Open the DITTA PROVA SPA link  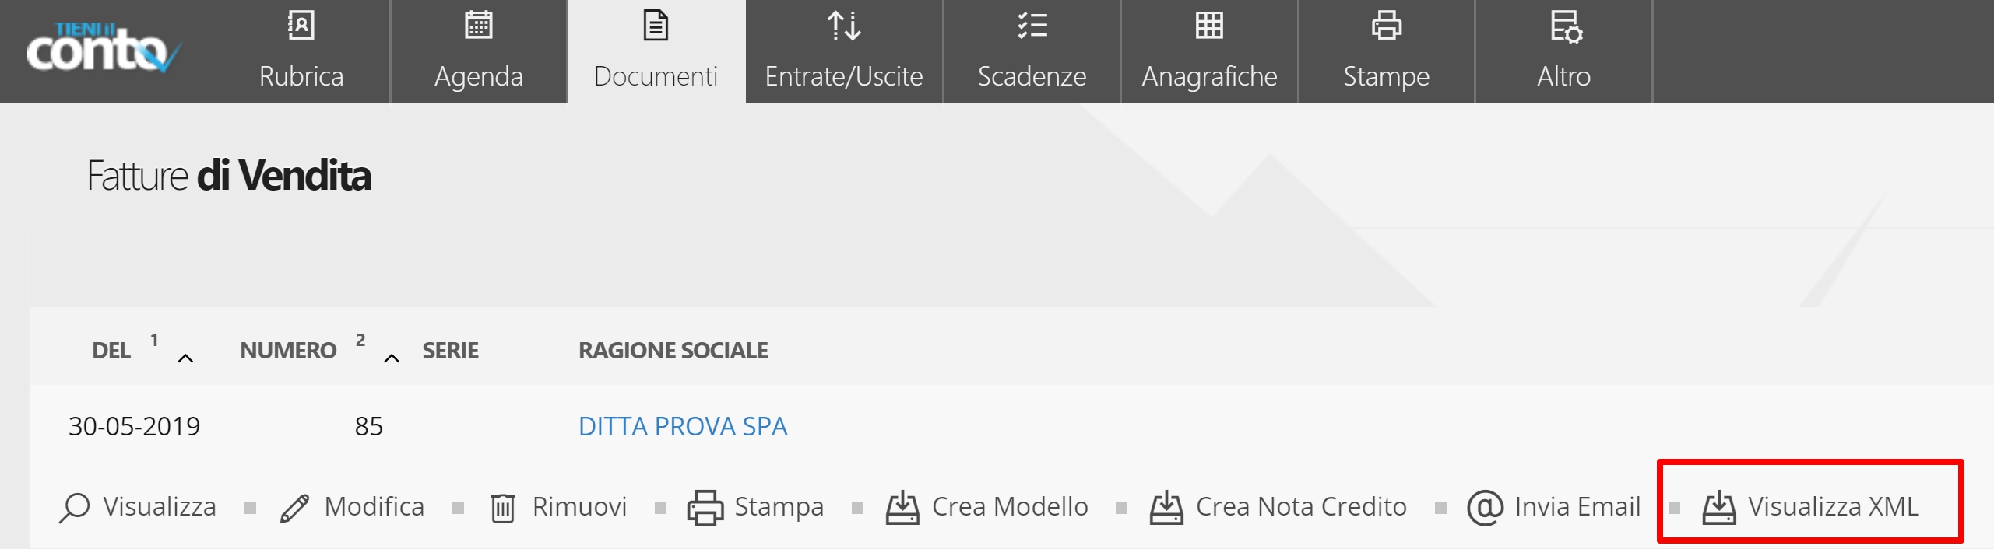point(683,426)
